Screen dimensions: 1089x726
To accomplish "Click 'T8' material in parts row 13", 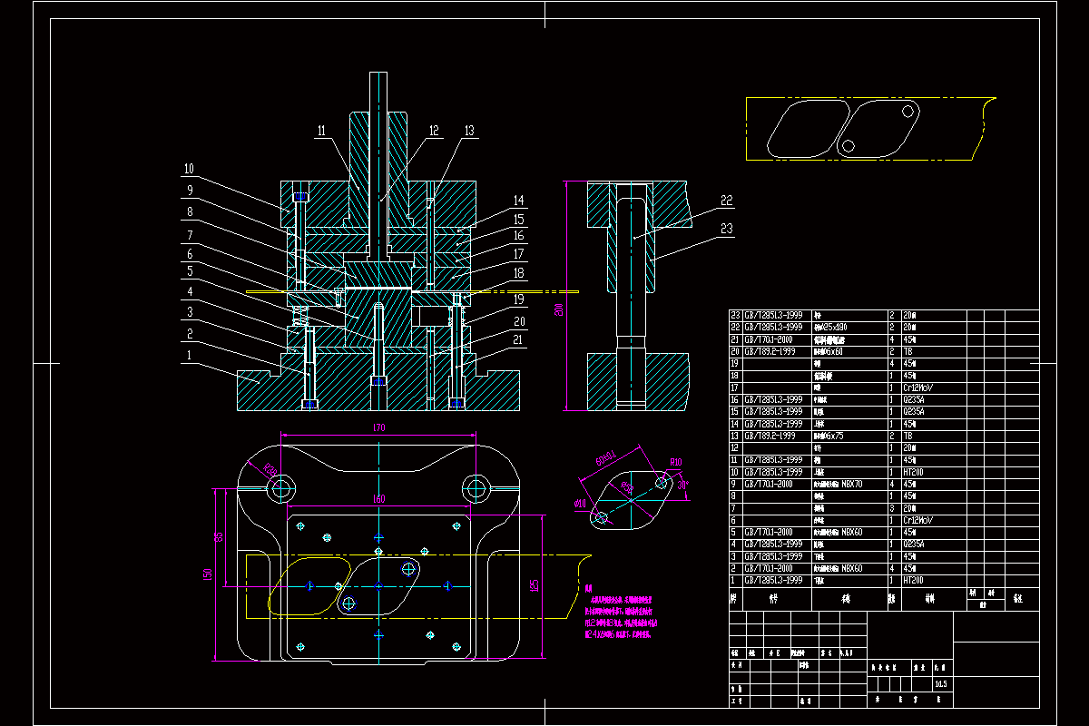I will pyautogui.click(x=908, y=436).
